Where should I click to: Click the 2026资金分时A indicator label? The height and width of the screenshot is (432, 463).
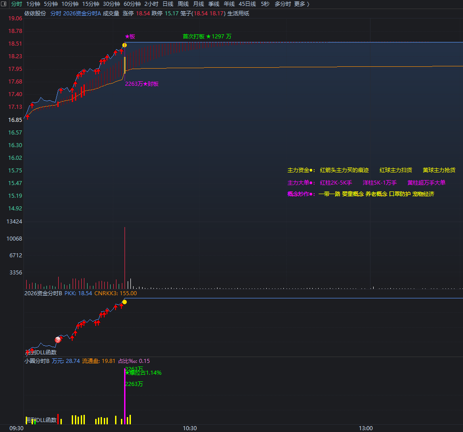pyautogui.click(x=82, y=13)
